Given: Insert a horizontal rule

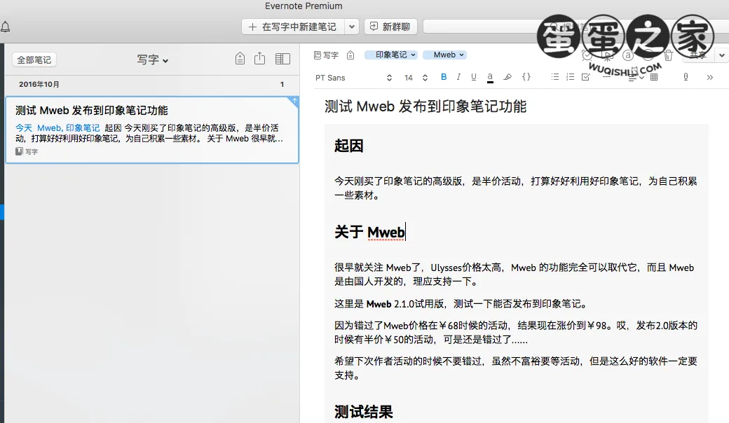Looking at the screenshot, I should 606,78.
